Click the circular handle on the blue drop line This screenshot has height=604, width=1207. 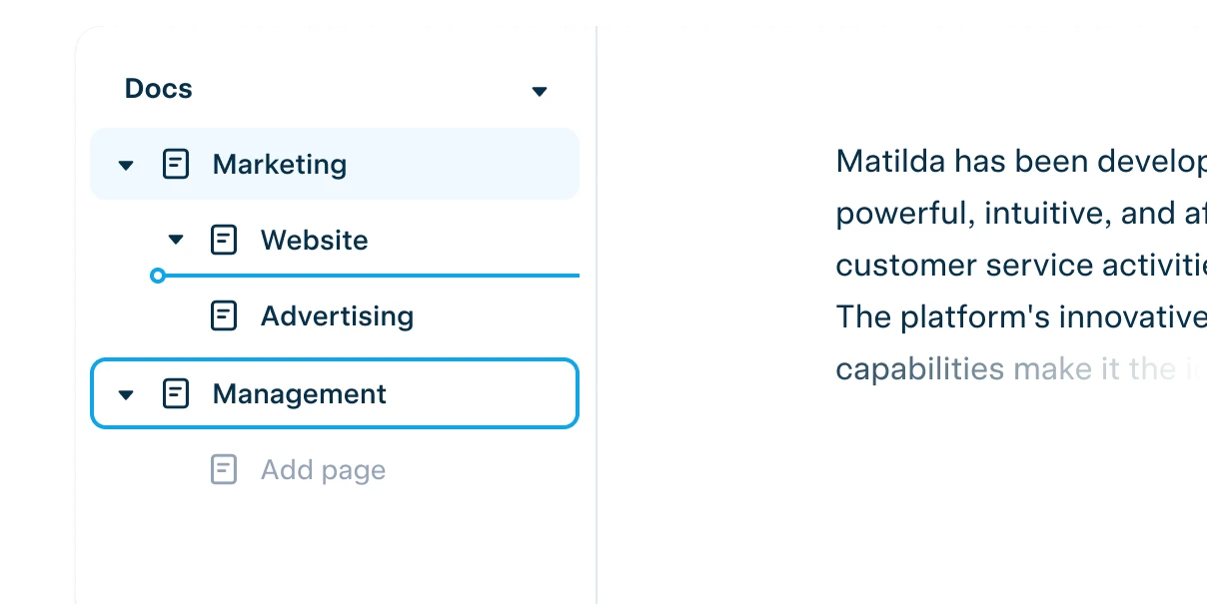[157, 276]
